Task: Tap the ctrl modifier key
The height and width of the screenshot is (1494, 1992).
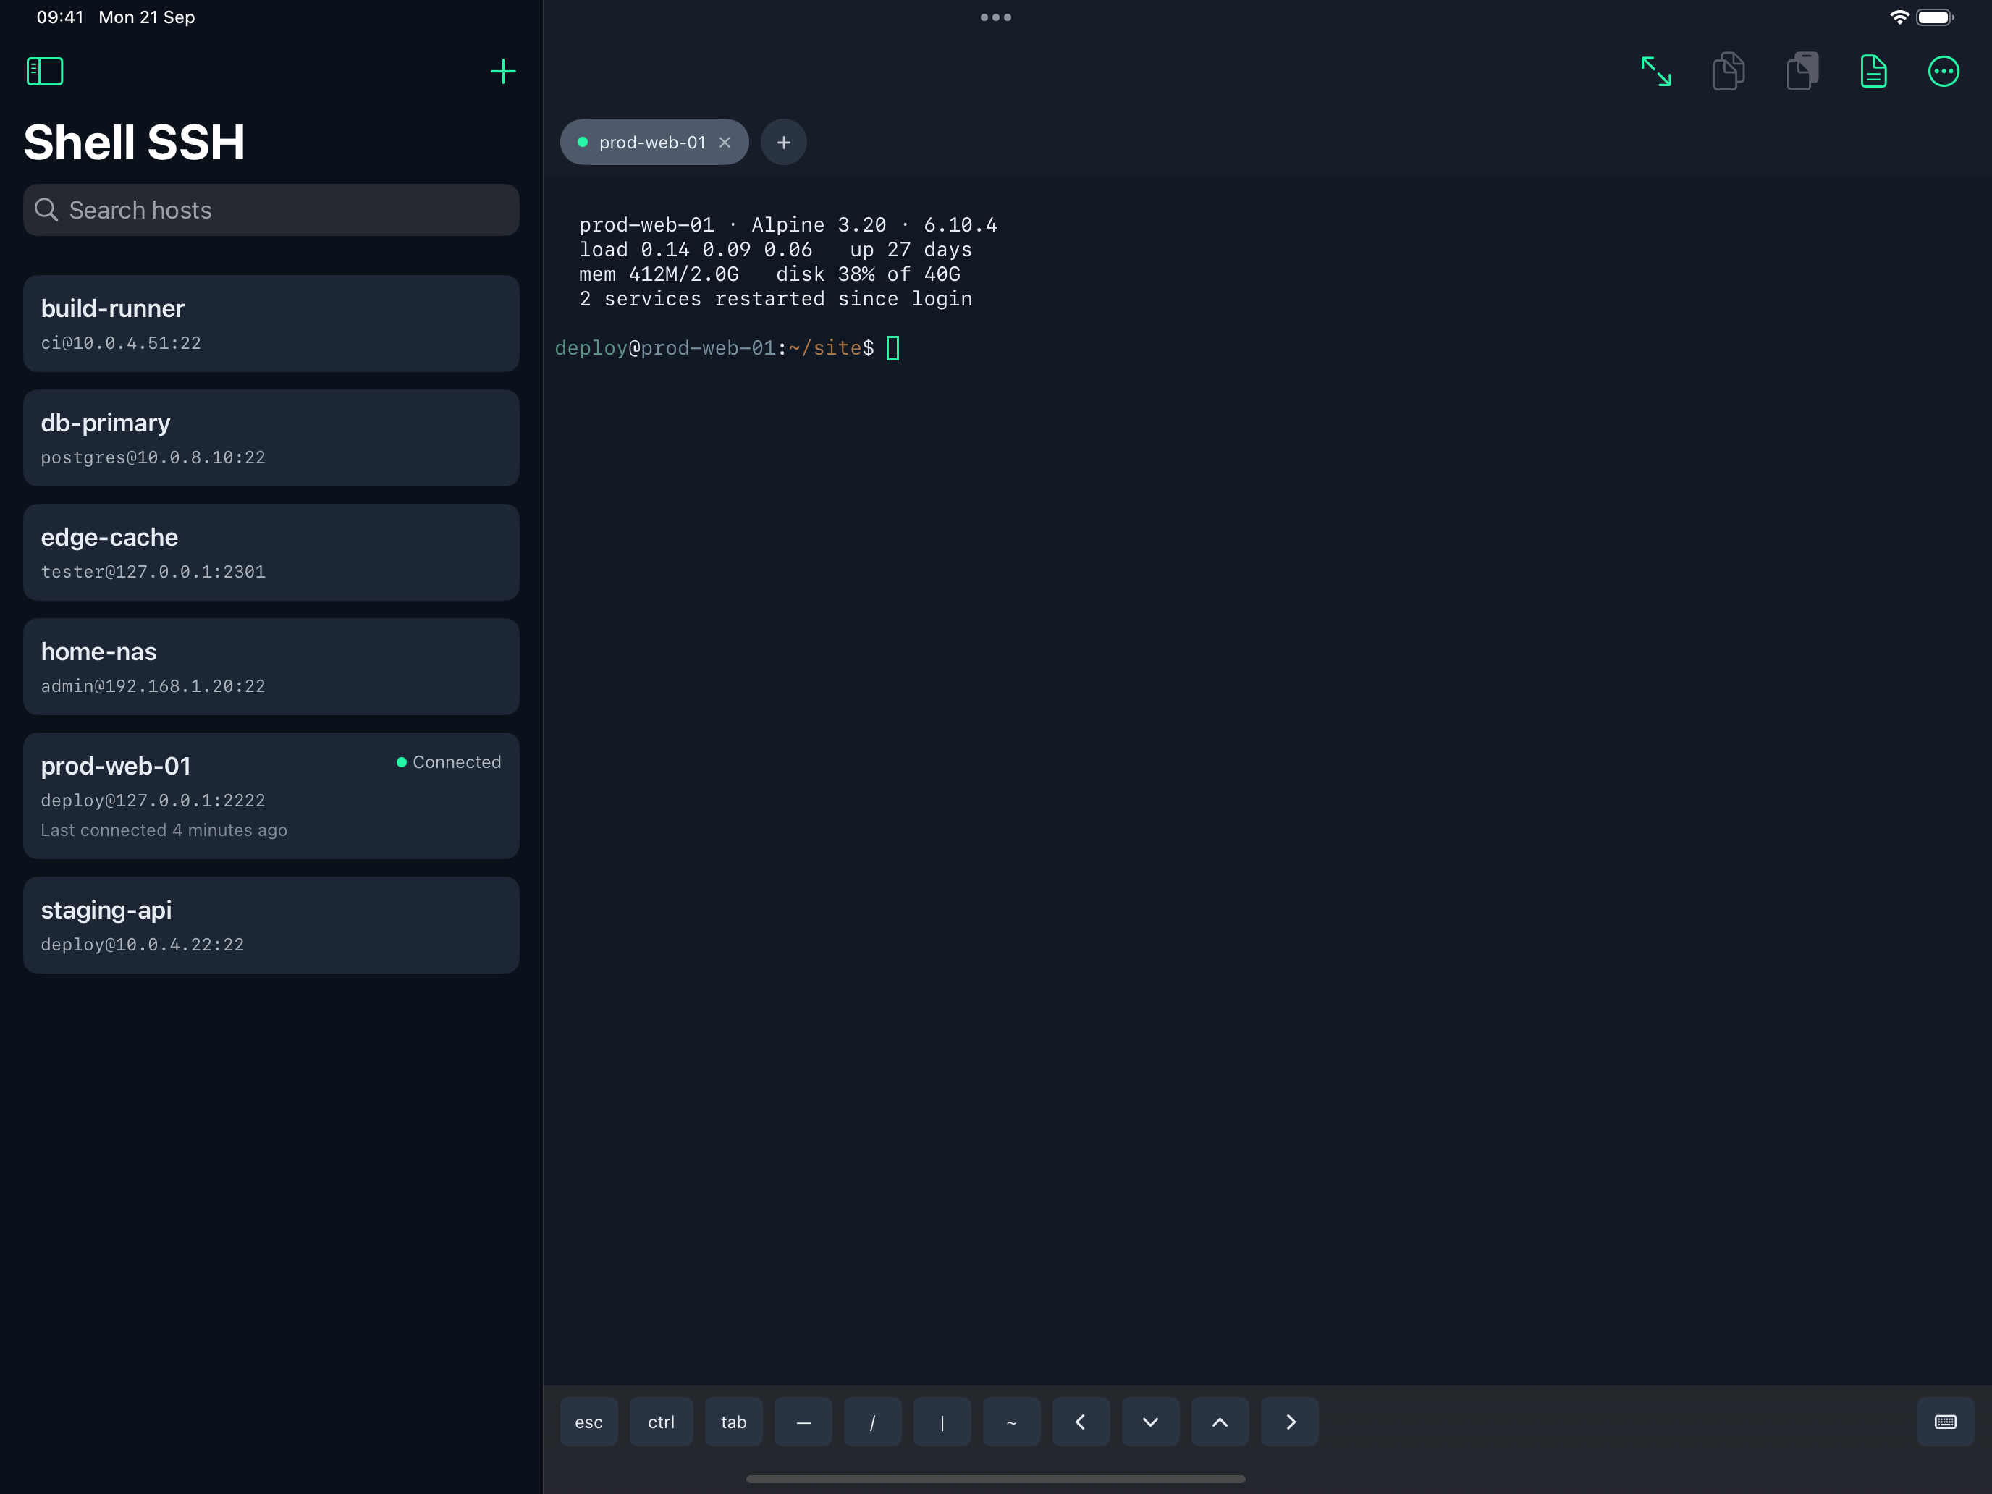Action: click(x=661, y=1422)
